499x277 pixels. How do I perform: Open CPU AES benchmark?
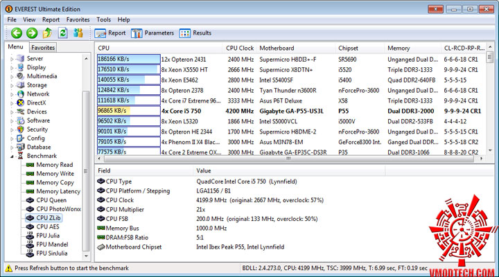[43, 226]
